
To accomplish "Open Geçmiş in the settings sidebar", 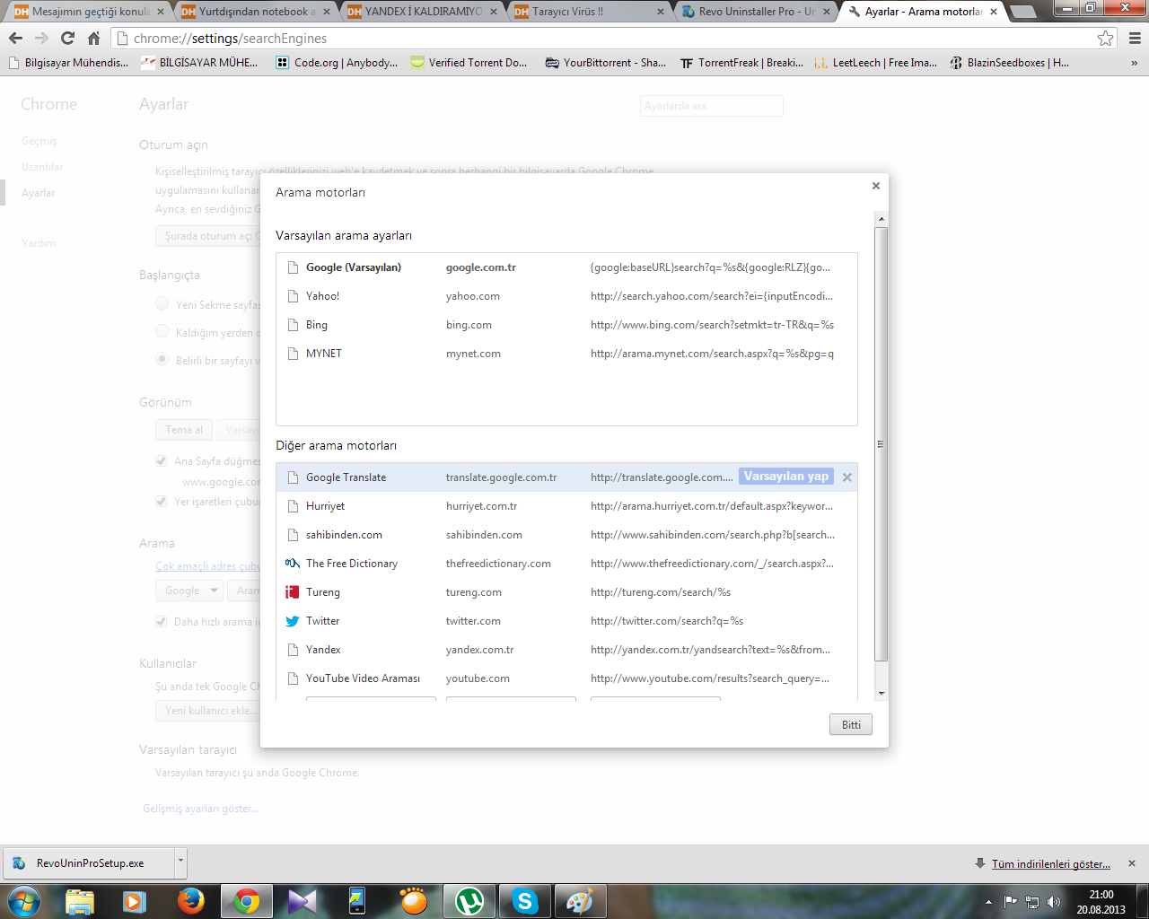I will pyautogui.click(x=39, y=141).
